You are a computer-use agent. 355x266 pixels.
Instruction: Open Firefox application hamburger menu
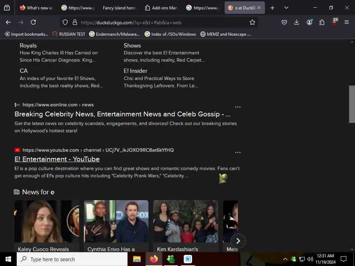(346, 22)
